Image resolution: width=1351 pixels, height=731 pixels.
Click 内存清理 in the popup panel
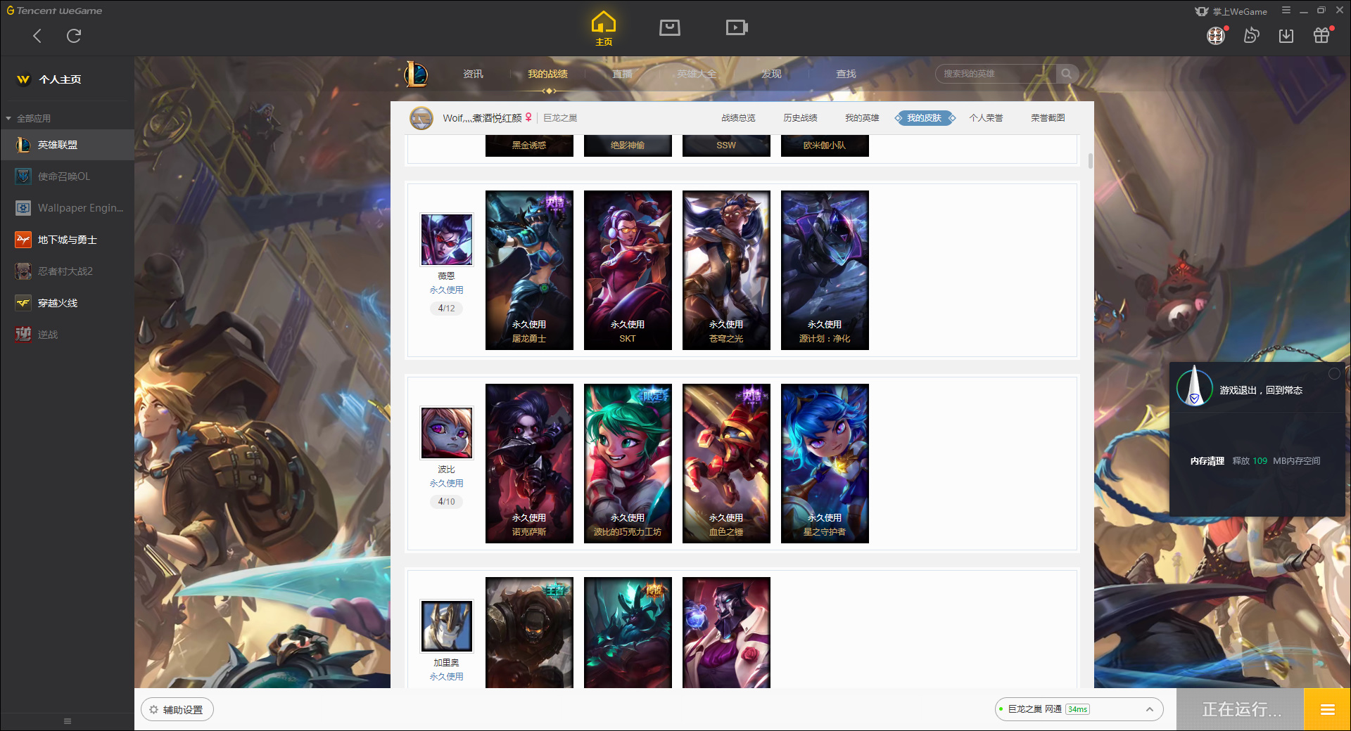coord(1207,461)
